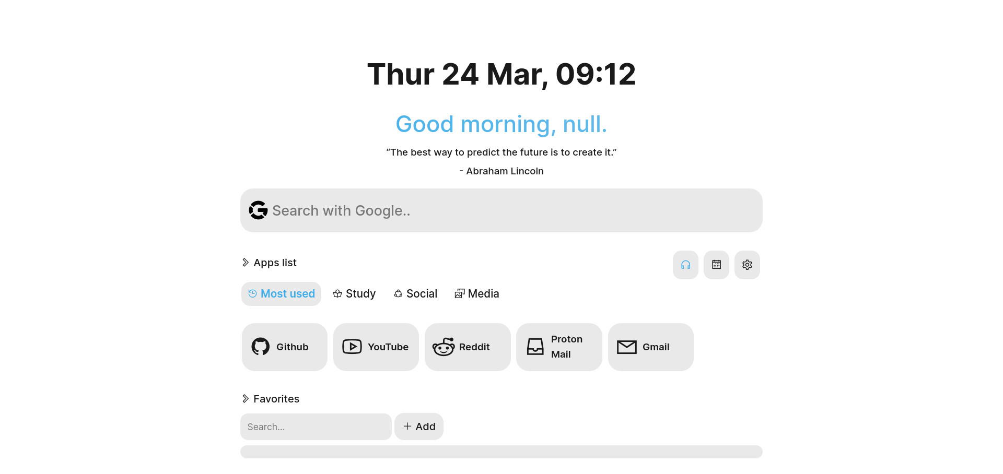Click the Google logo in search bar
The width and height of the screenshot is (1003, 474).
(x=258, y=210)
